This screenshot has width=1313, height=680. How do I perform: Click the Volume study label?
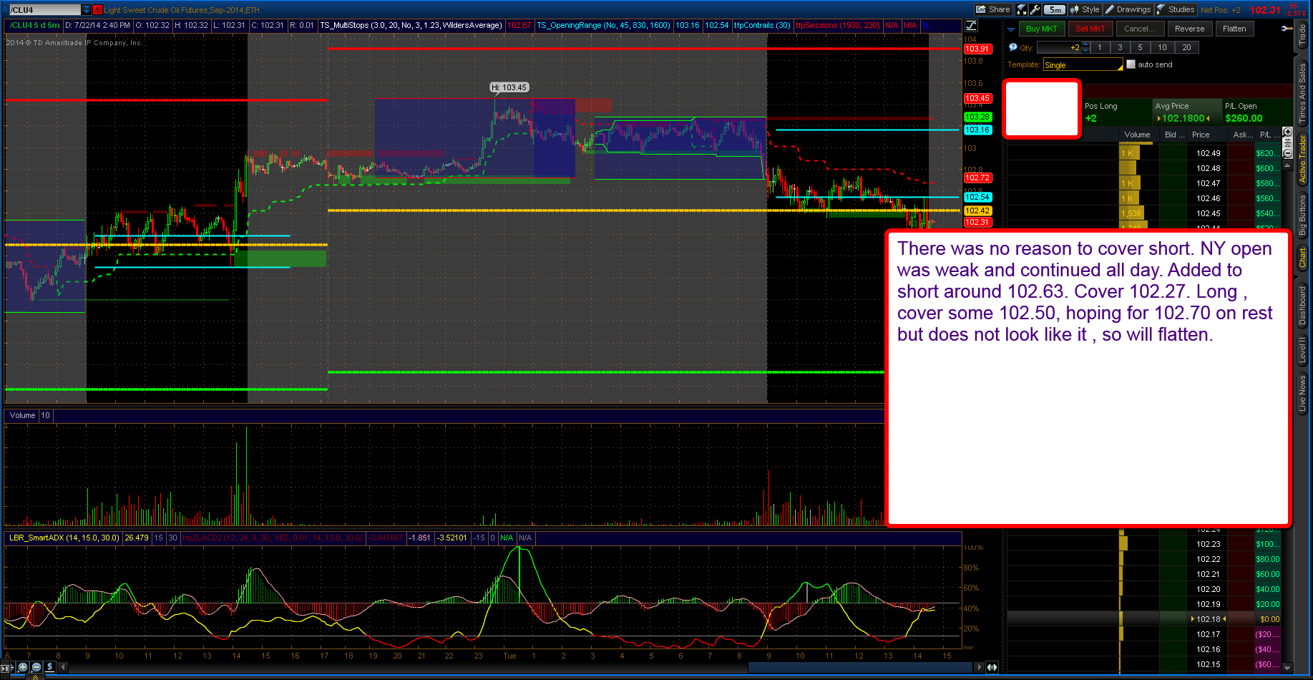22,415
